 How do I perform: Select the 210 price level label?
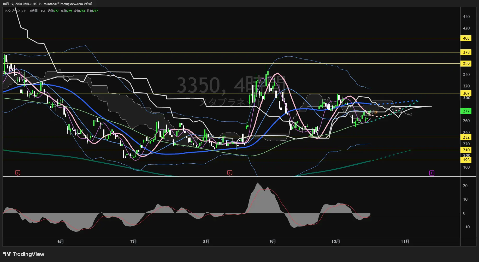coord(466,150)
